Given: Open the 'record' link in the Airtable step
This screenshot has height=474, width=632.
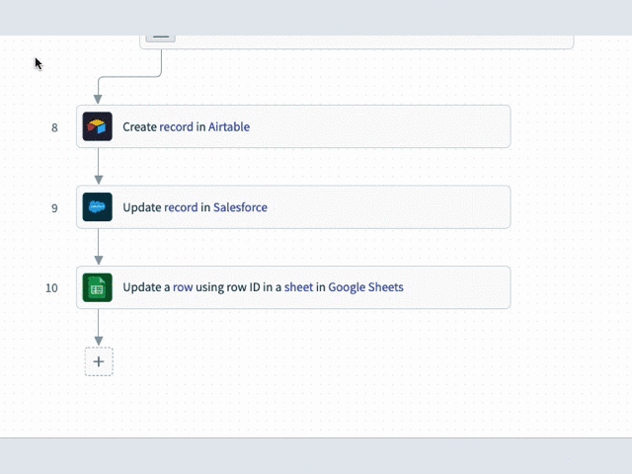Looking at the screenshot, I should (x=177, y=127).
